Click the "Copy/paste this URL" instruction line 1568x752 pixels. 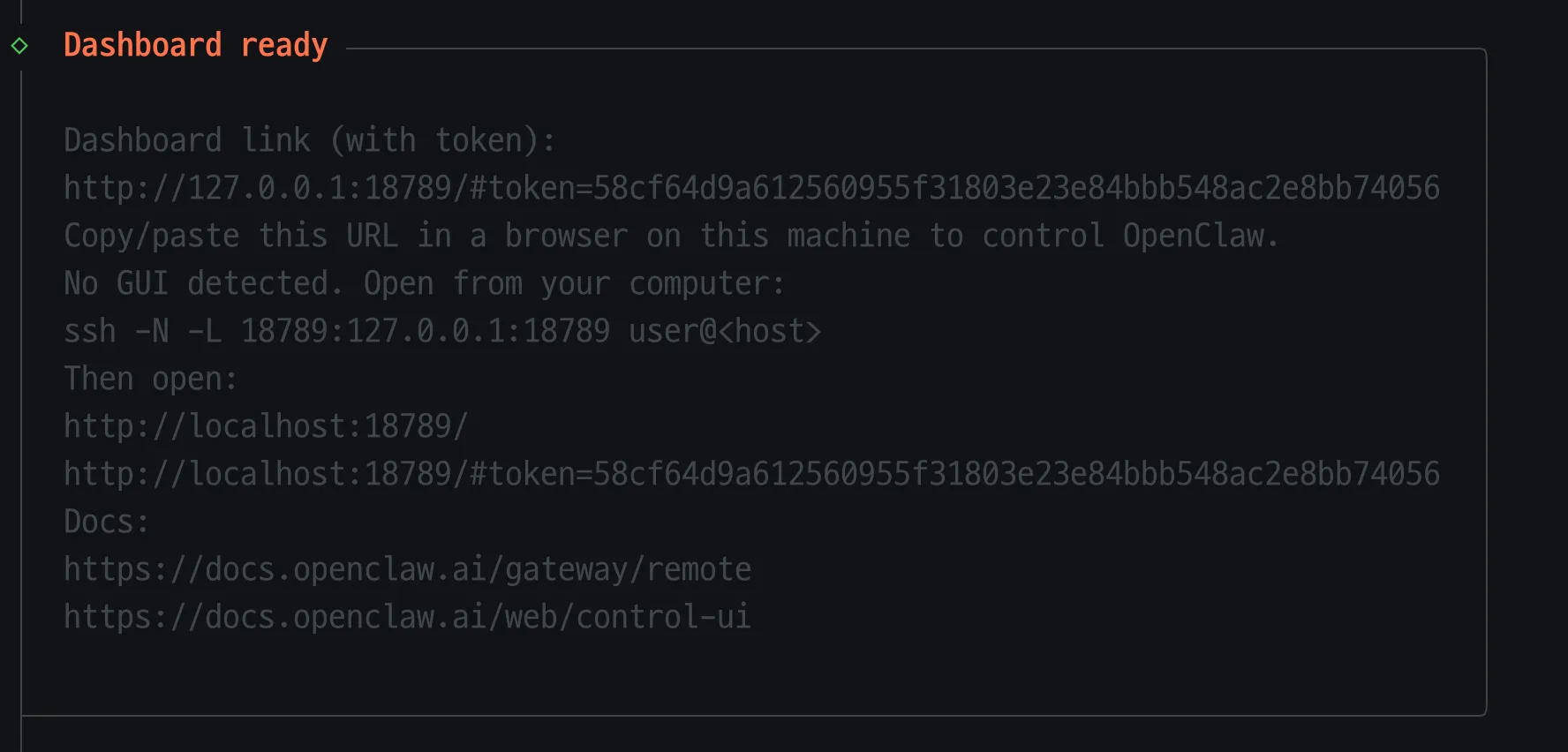click(671, 236)
